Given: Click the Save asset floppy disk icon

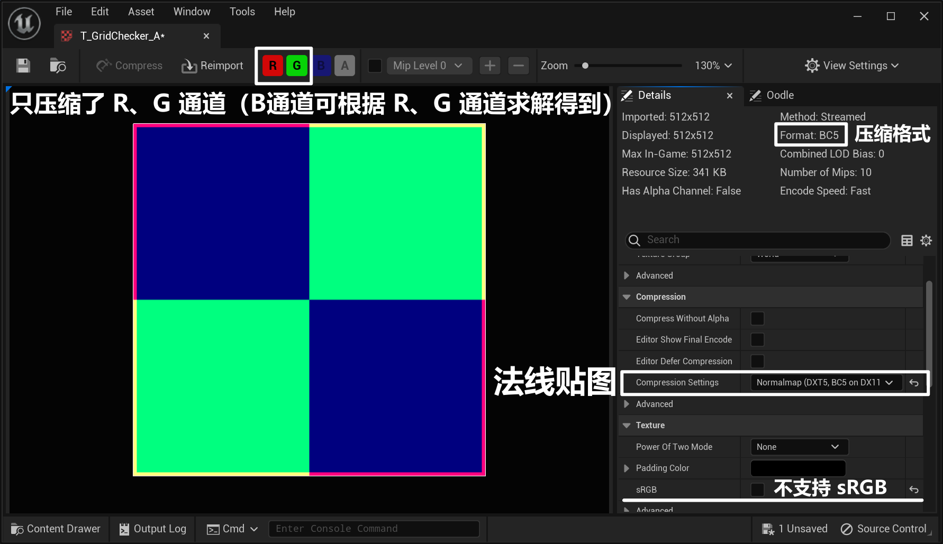Looking at the screenshot, I should (23, 66).
